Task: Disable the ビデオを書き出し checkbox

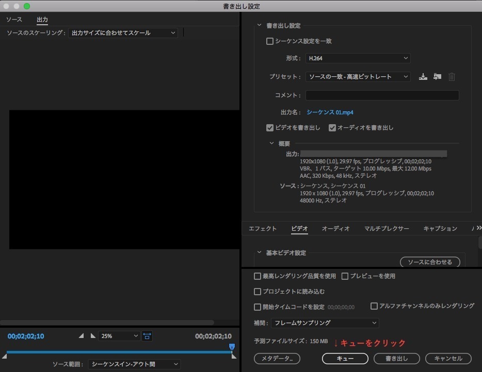Action: (x=269, y=128)
